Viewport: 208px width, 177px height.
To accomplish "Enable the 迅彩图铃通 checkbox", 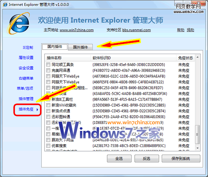I will 48,117.
